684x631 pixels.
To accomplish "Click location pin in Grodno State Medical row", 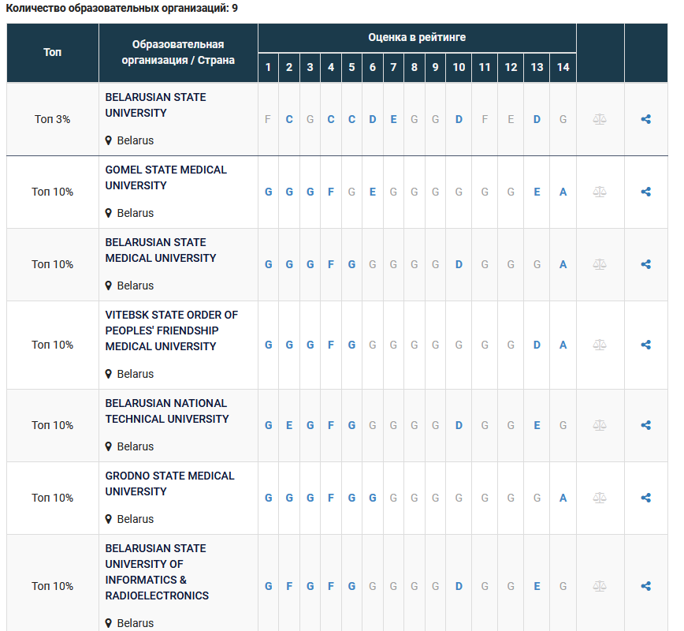I will click(109, 519).
